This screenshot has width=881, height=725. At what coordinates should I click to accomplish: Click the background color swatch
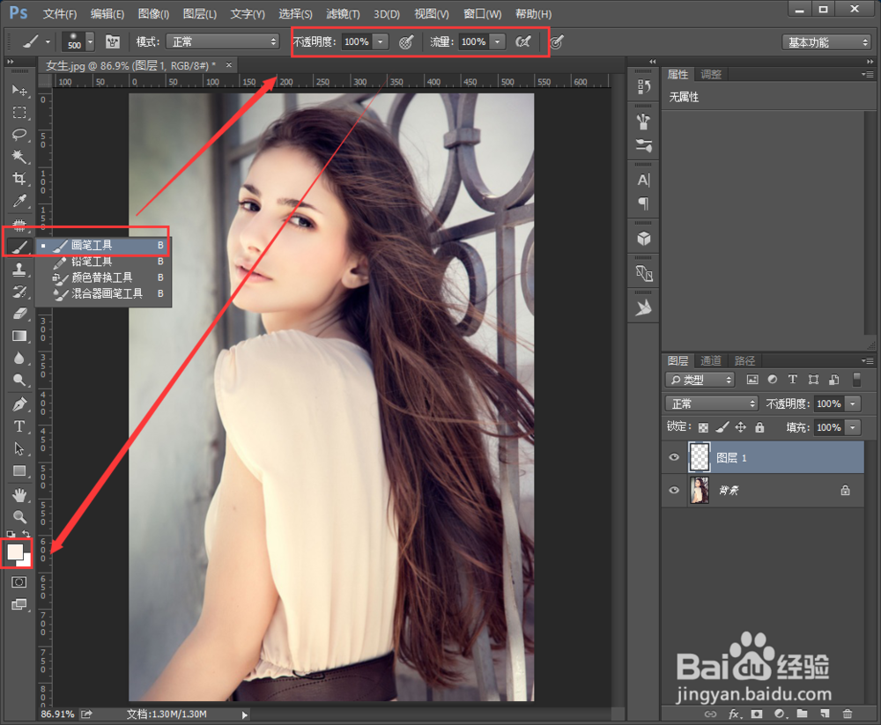26,561
